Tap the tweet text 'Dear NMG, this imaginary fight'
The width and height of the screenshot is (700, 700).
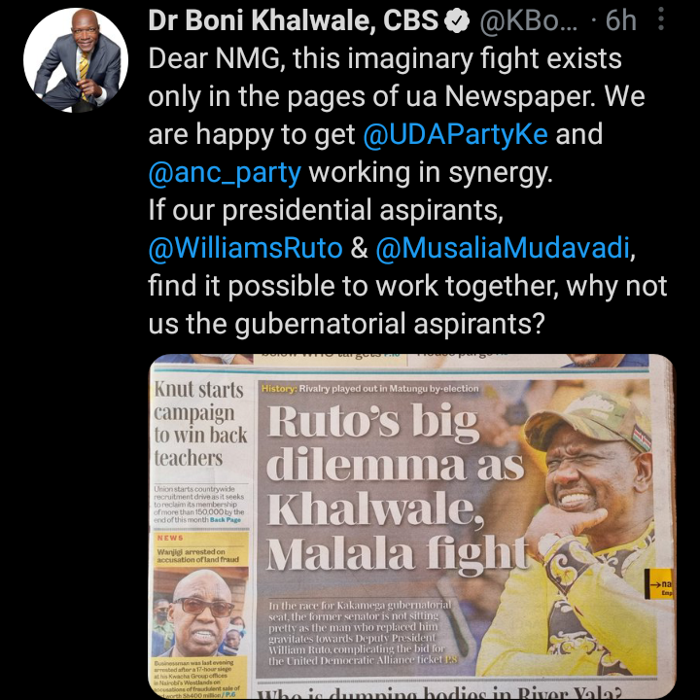point(385,58)
